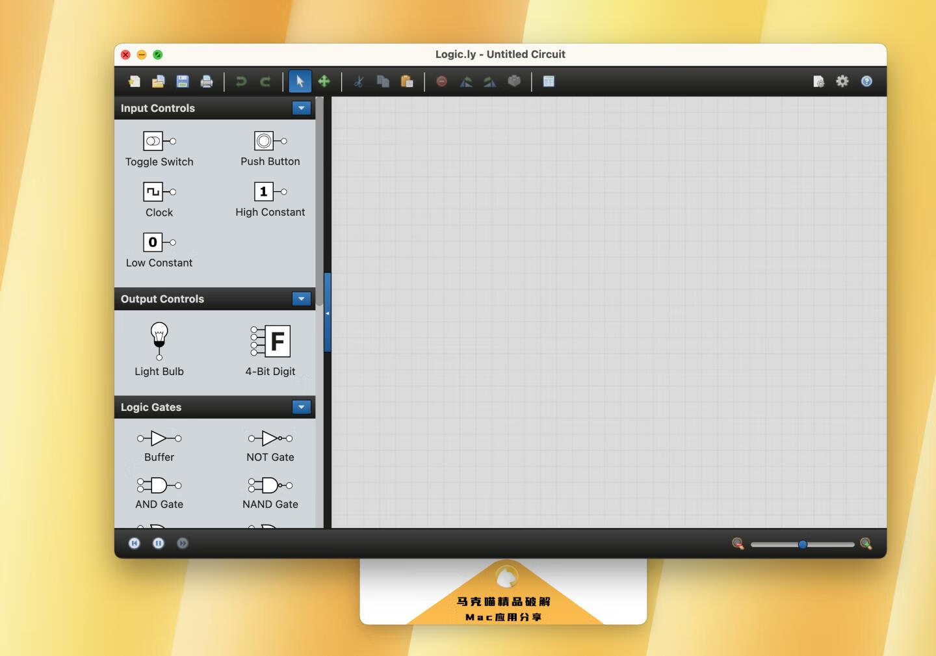The image size is (936, 656).
Task: Open the Help question mark
Action: [x=866, y=81]
